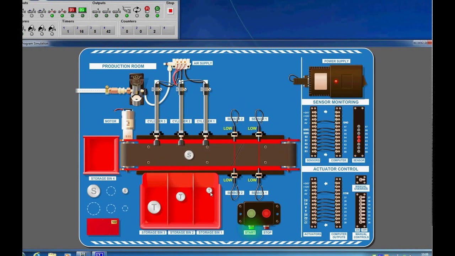Click Timer 3 showing 5
The height and width of the screenshot is (256, 455).
[x=95, y=30]
